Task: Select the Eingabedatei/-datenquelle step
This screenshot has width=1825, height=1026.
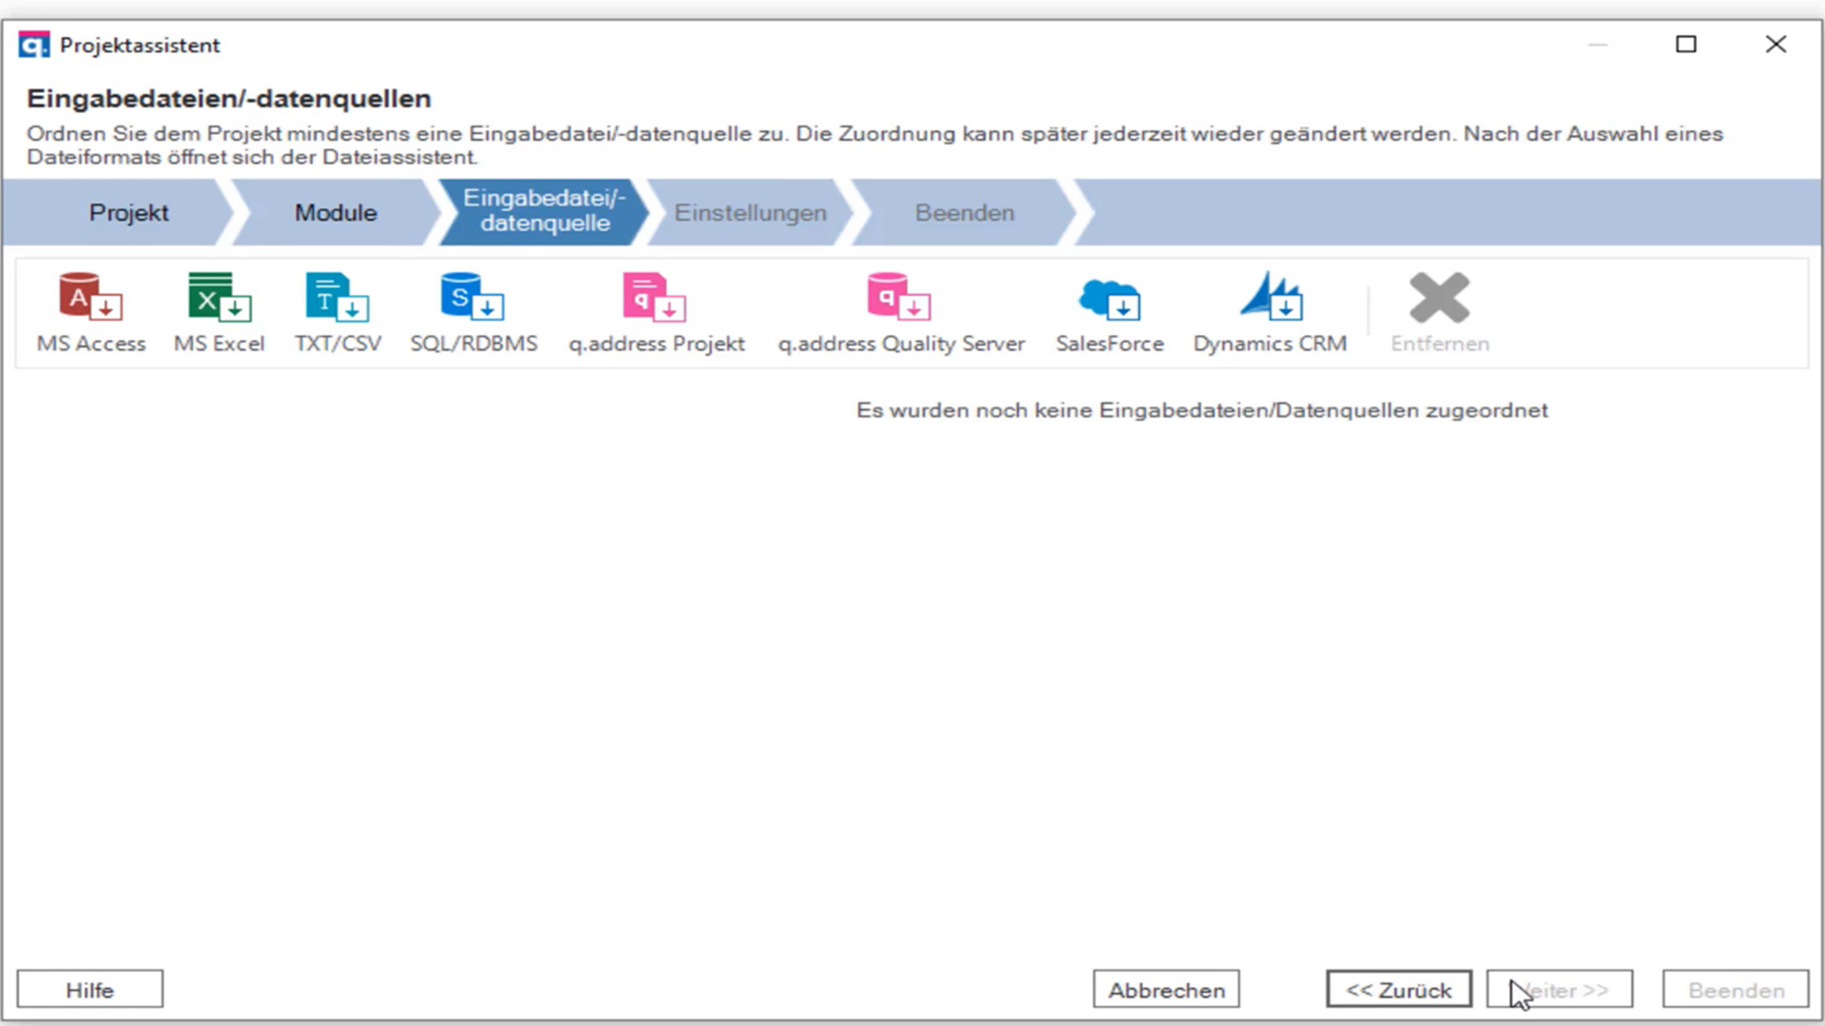Action: 544,211
